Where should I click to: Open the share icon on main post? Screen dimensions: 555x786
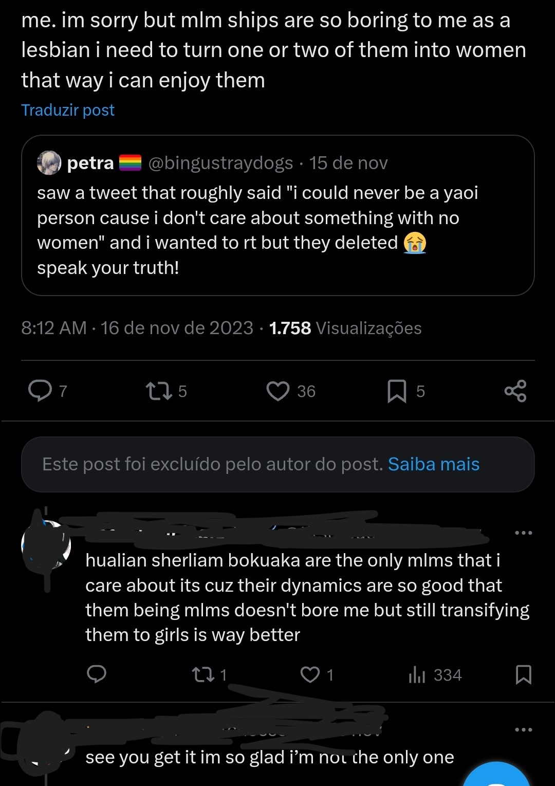point(515,391)
